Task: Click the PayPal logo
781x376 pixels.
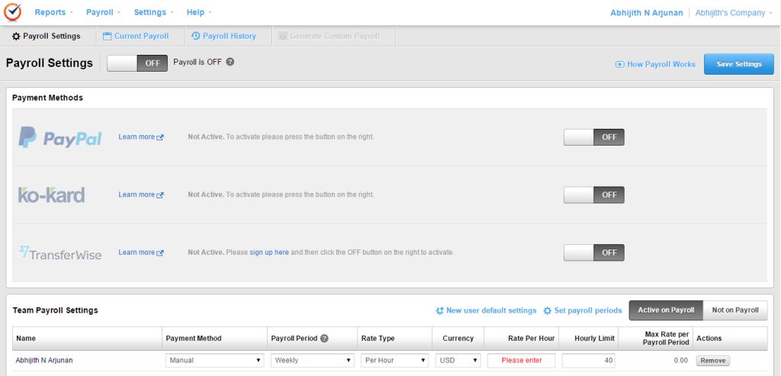Action: 60,137
